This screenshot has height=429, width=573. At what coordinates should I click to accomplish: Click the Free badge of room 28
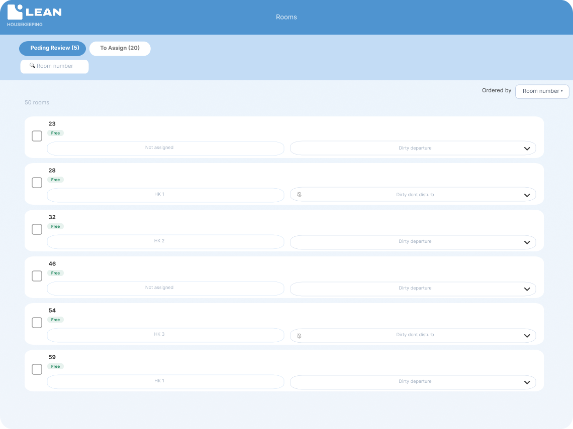(56, 180)
